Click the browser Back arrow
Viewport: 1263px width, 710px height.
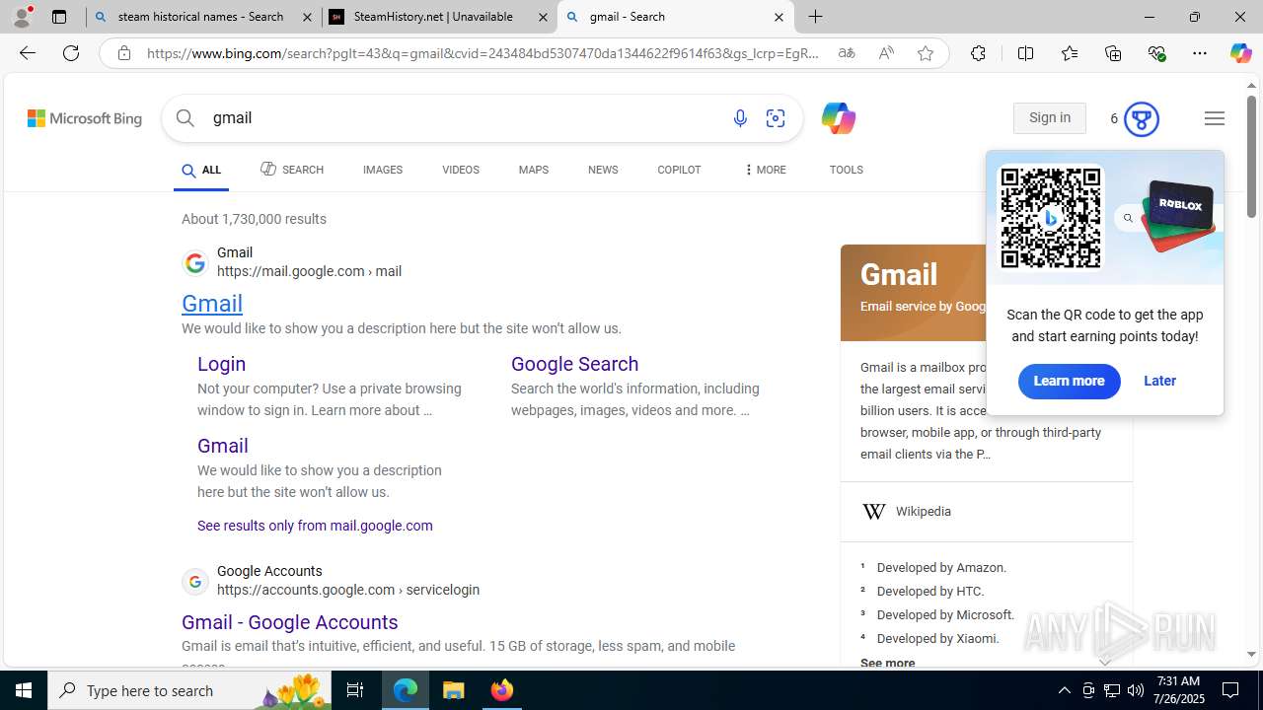tap(28, 53)
